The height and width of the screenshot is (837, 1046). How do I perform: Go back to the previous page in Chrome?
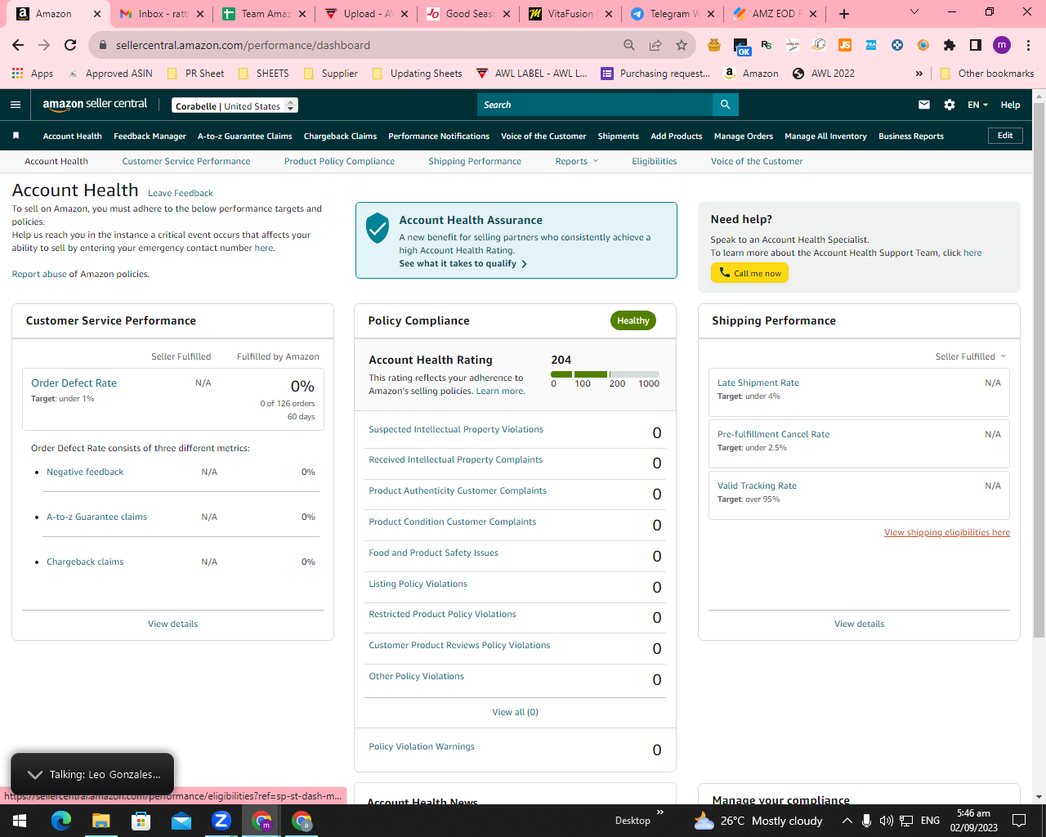click(18, 45)
